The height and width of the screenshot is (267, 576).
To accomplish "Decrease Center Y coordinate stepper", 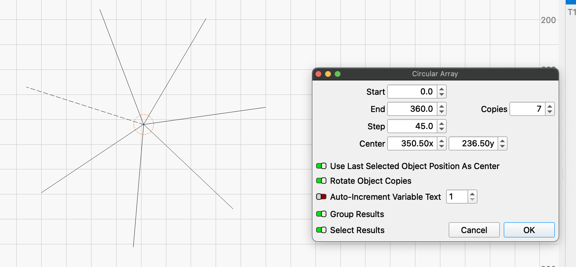I will pyautogui.click(x=502, y=146).
